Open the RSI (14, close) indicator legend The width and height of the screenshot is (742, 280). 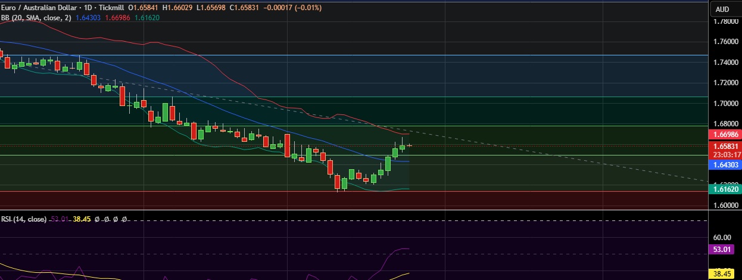(24, 219)
